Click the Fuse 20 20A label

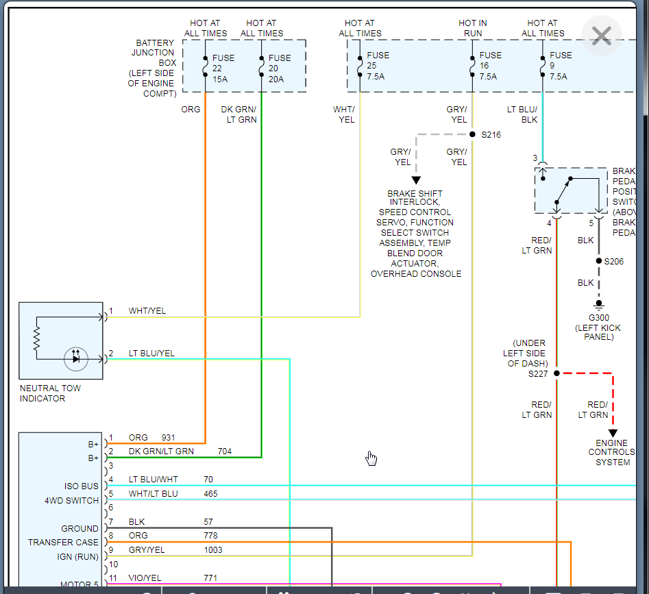pos(279,69)
